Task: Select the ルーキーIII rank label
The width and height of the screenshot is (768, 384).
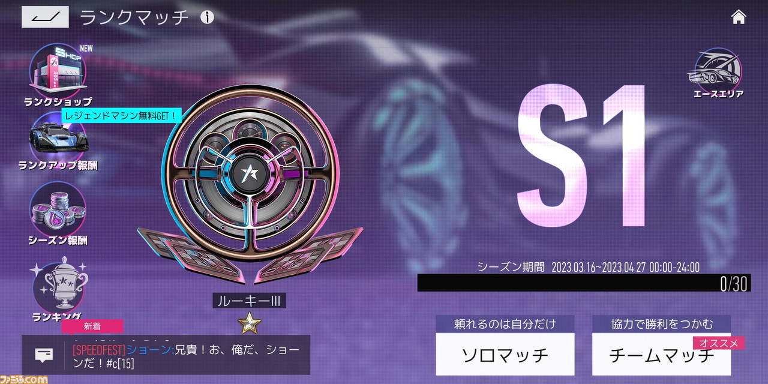Action: coord(249,300)
